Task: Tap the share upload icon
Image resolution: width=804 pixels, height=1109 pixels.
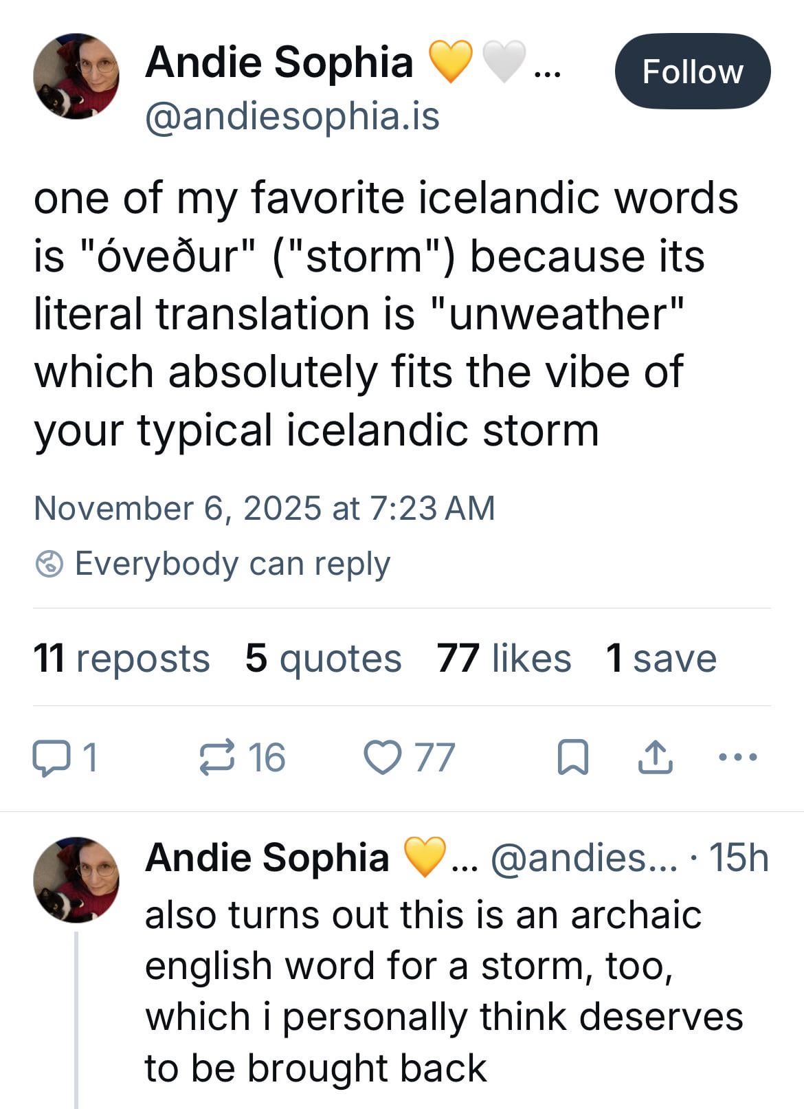Action: (655, 758)
